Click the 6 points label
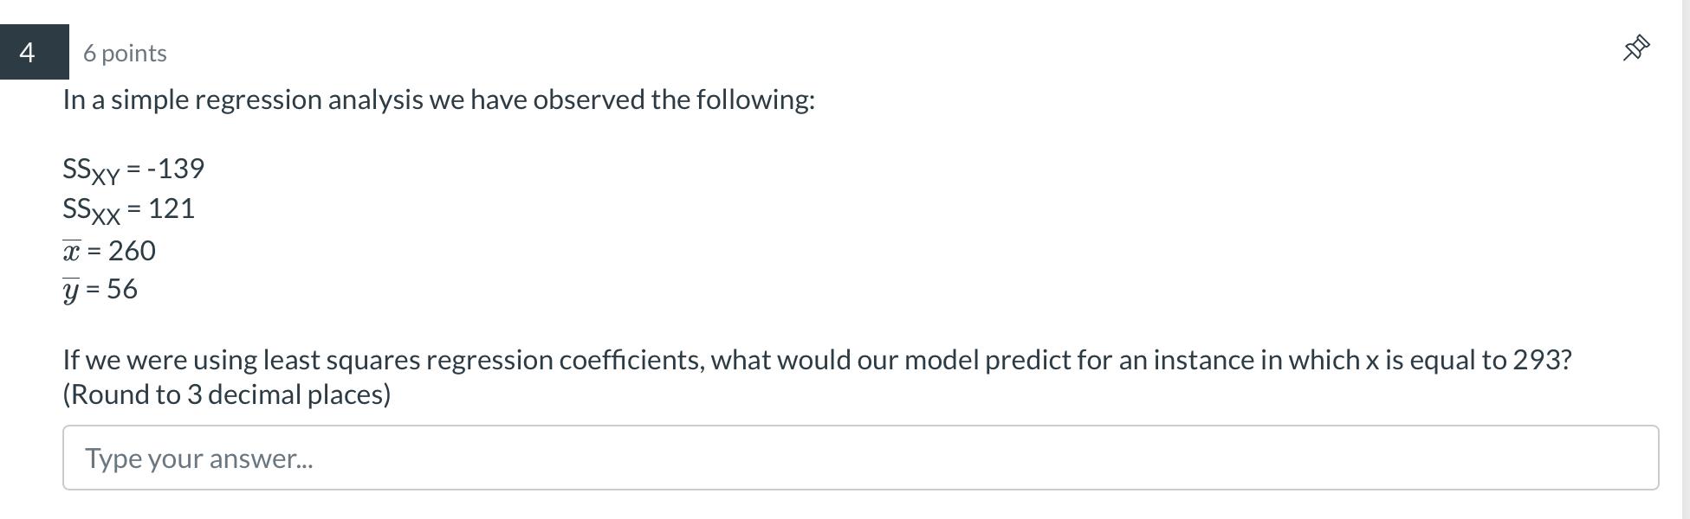The width and height of the screenshot is (1690, 519). click(125, 53)
